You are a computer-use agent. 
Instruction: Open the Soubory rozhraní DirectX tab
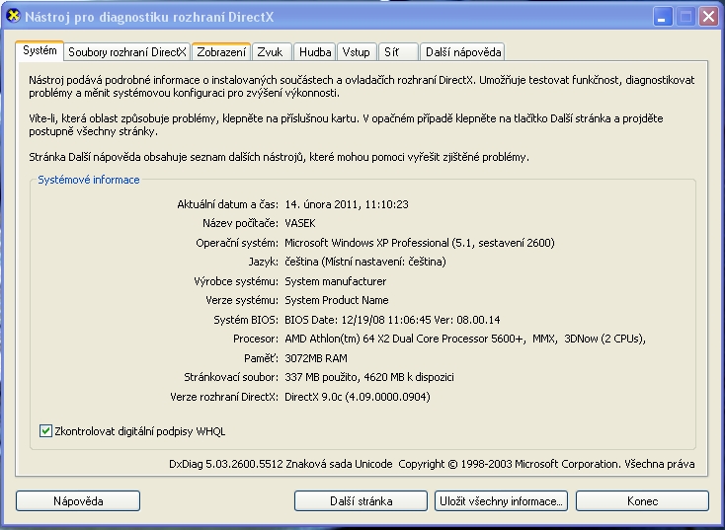click(x=127, y=52)
